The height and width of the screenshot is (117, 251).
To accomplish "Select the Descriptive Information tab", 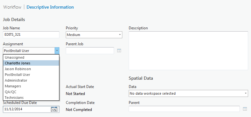I will pos(50,7).
